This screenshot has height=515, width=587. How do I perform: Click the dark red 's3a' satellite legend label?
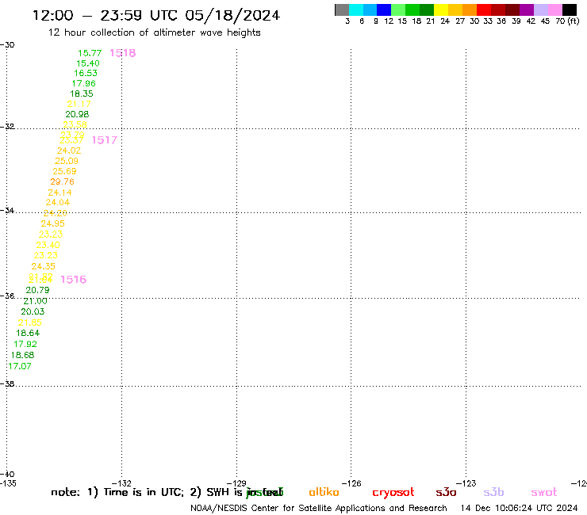point(446,492)
